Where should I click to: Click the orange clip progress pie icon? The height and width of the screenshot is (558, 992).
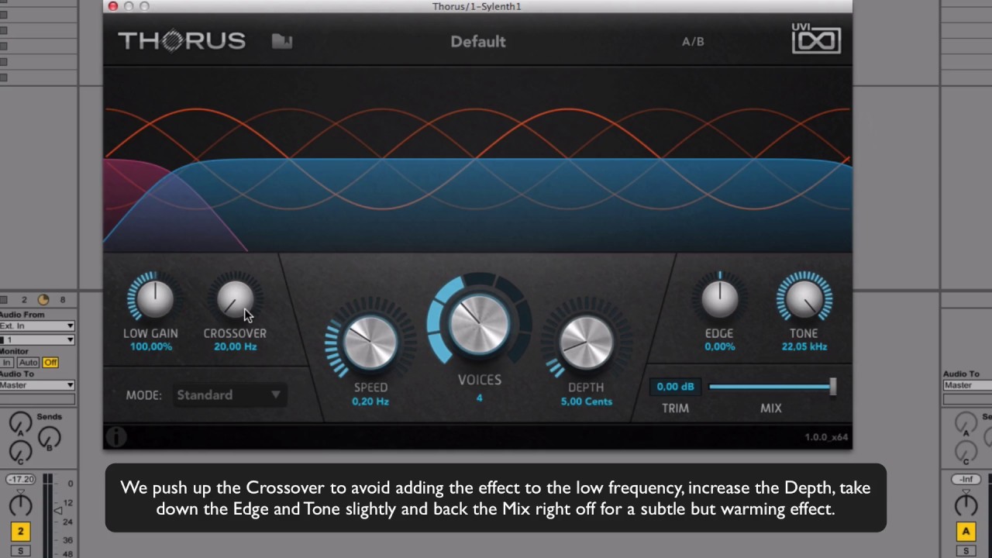(43, 300)
